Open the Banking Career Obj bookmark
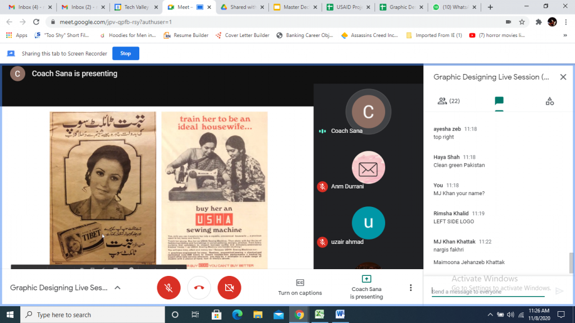575x323 pixels. point(305,35)
